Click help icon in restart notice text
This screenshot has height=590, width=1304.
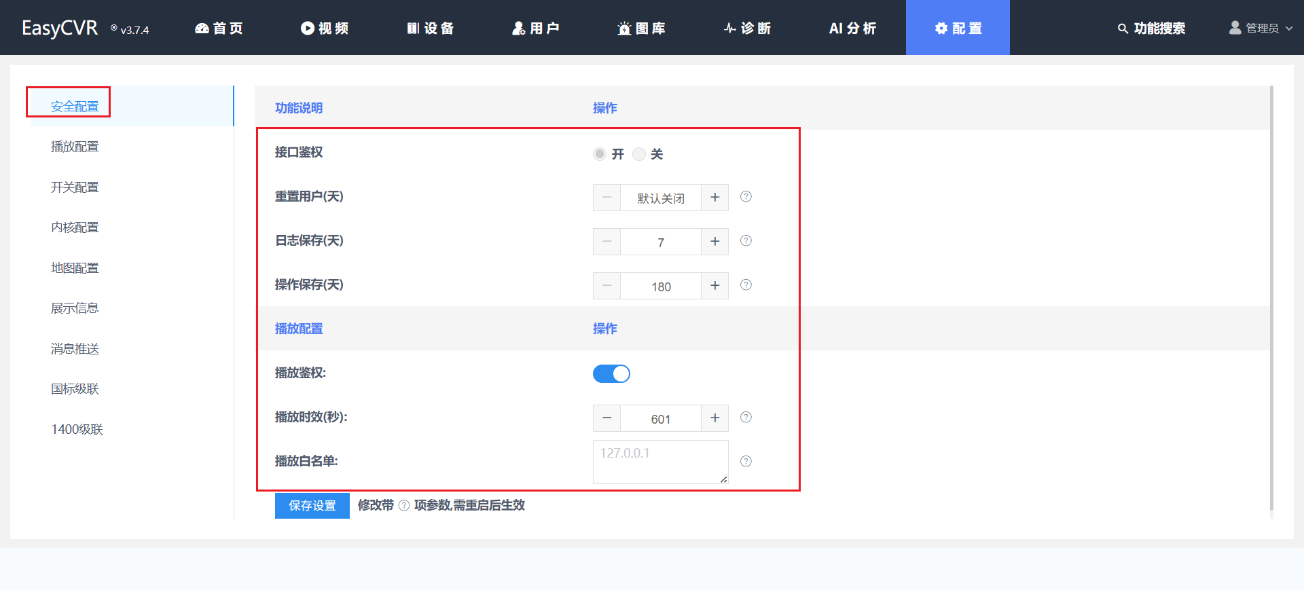[404, 505]
